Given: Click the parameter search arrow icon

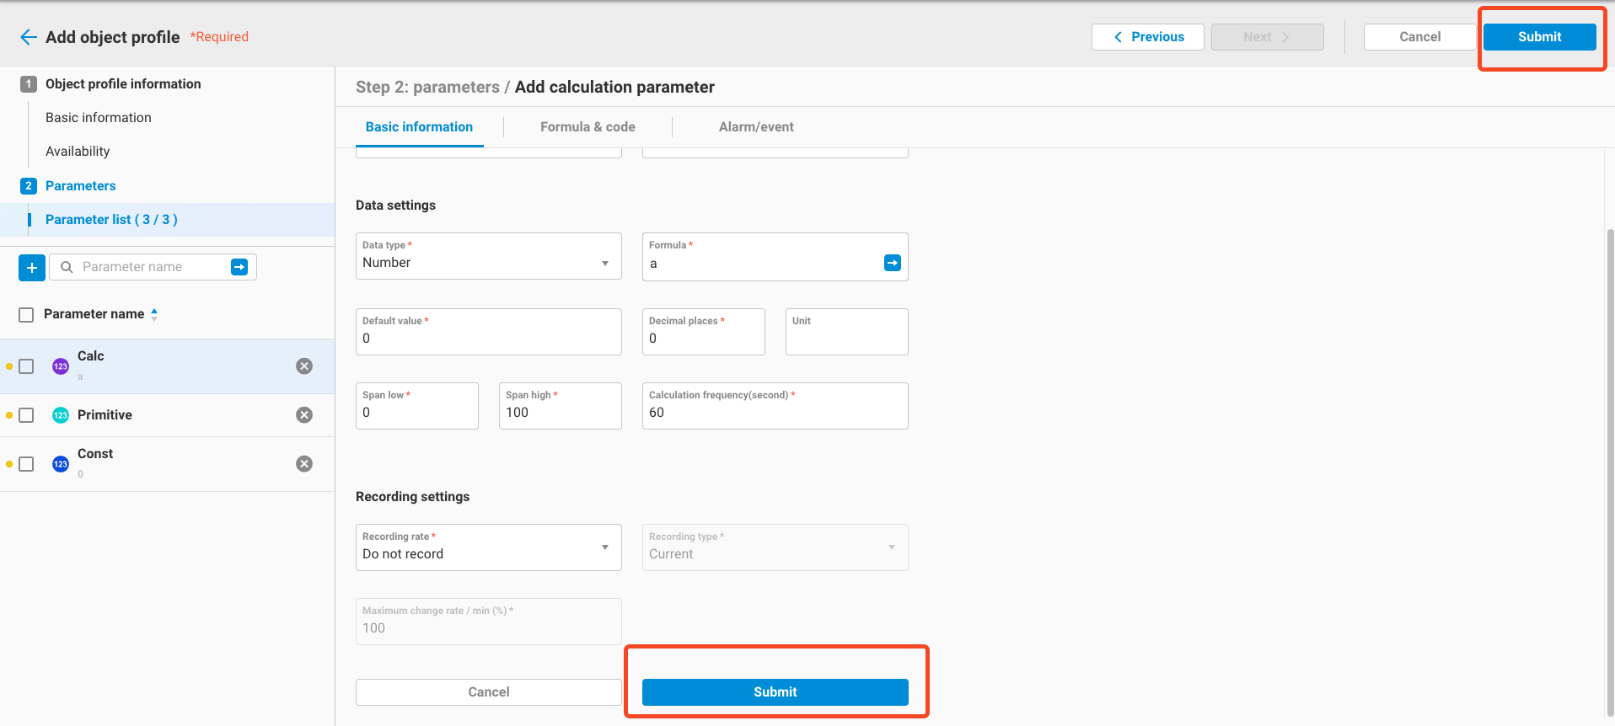Looking at the screenshot, I should click(239, 267).
